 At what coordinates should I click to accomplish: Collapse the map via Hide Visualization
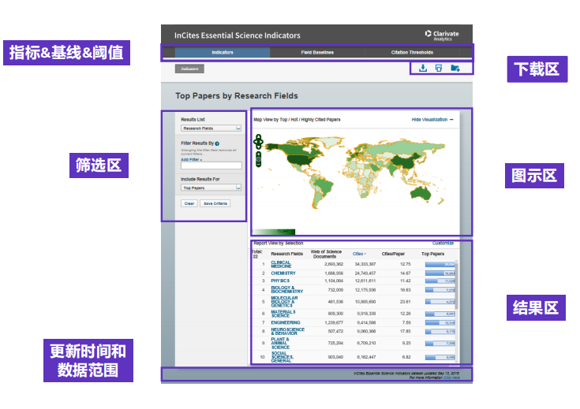tap(432, 120)
